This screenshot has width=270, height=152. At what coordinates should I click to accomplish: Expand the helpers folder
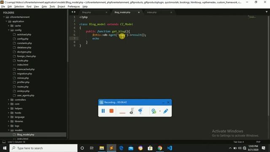pos(8,109)
